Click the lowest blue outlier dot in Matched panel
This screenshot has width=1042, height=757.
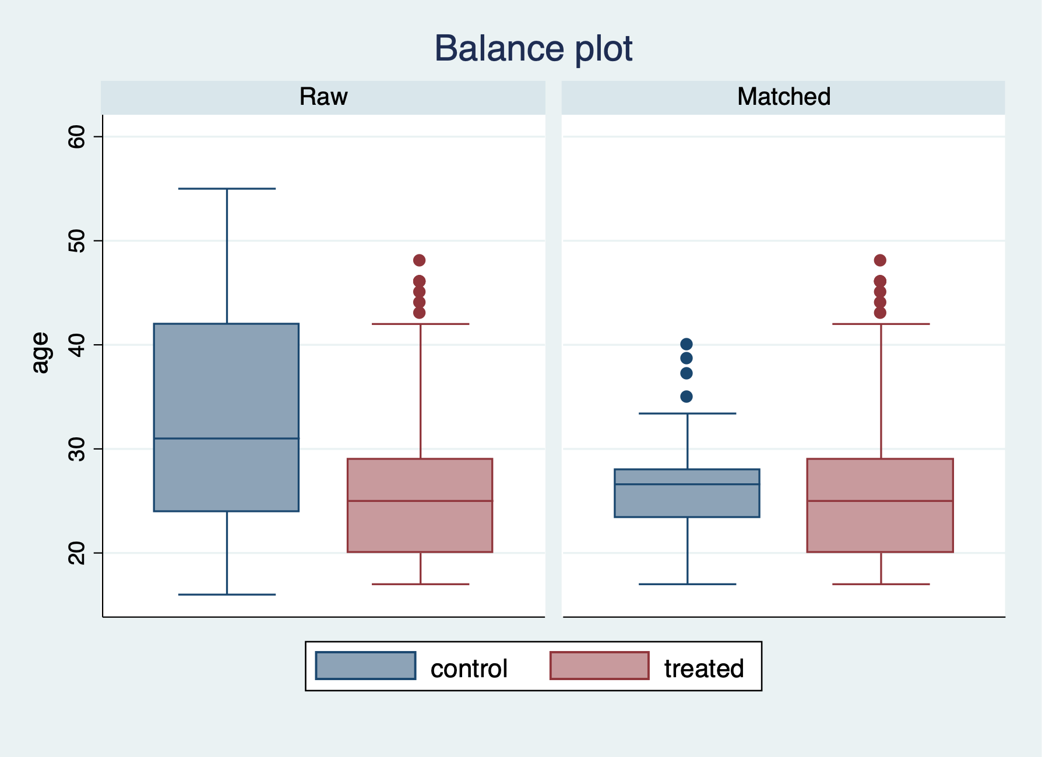[x=687, y=397]
